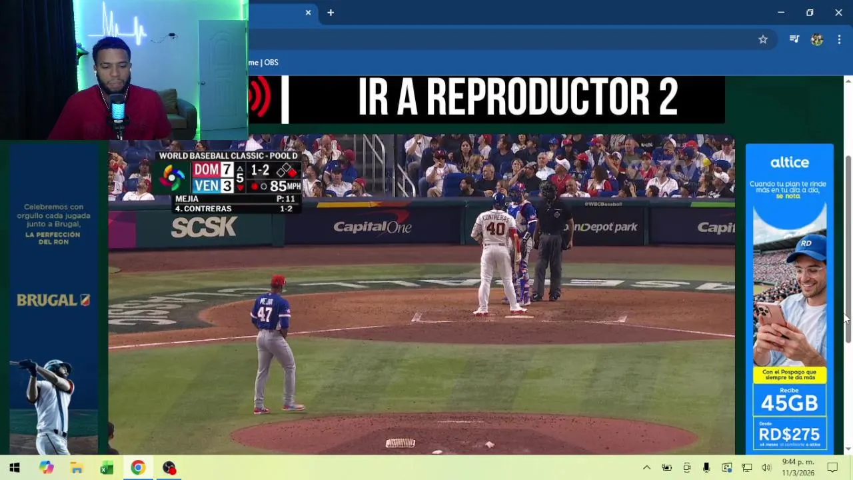Screen dimensions: 853x480
Task: Open the OBS bookmark in the bookmarks bar
Action: [x=263, y=63]
